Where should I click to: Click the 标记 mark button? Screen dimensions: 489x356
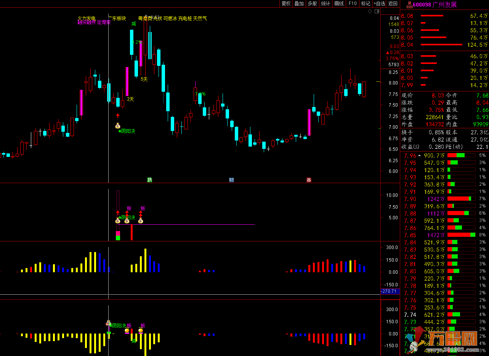(x=366, y=3)
